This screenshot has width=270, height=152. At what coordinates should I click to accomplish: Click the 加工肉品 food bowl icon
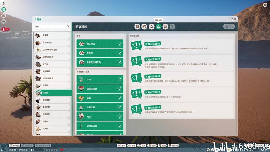(x=82, y=44)
